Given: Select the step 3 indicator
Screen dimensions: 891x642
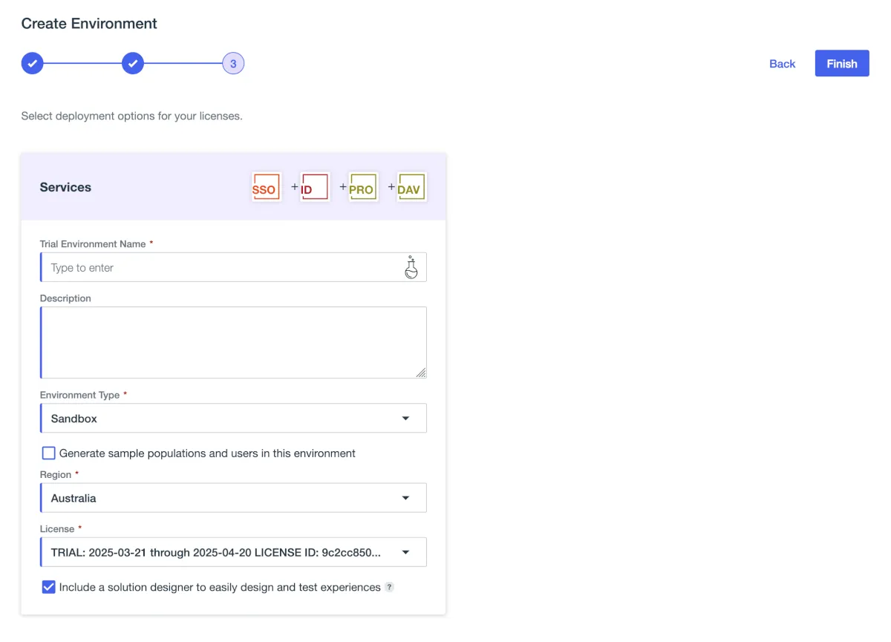Looking at the screenshot, I should [x=233, y=64].
